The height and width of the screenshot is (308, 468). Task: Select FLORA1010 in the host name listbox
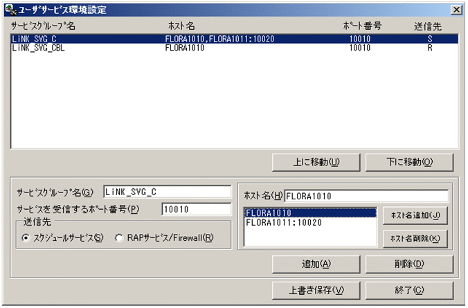tap(310, 212)
